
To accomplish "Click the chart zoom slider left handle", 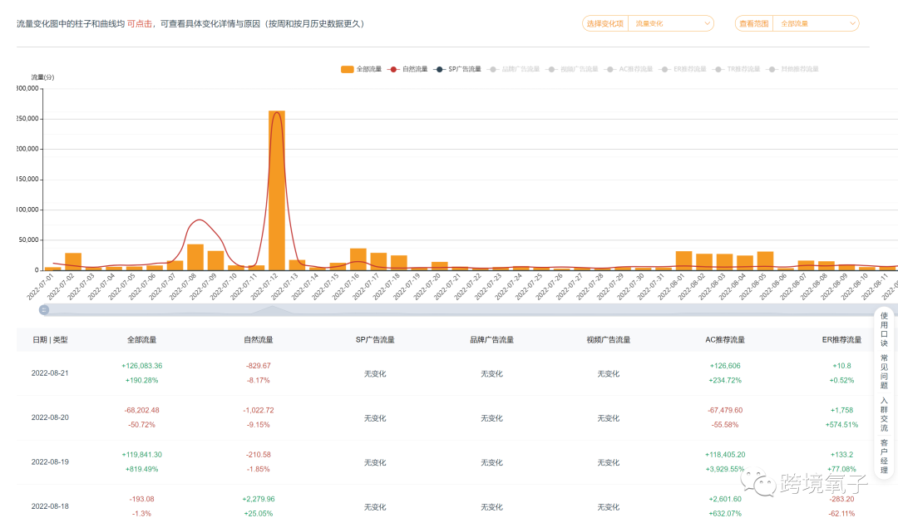I will click(44, 310).
